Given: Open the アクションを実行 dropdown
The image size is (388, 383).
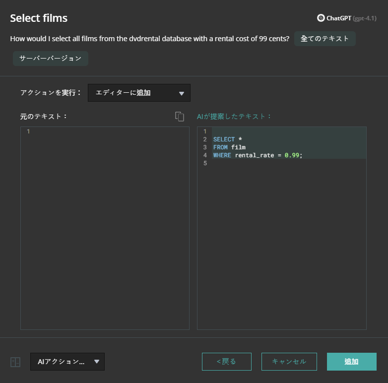Looking at the screenshot, I should coord(139,93).
